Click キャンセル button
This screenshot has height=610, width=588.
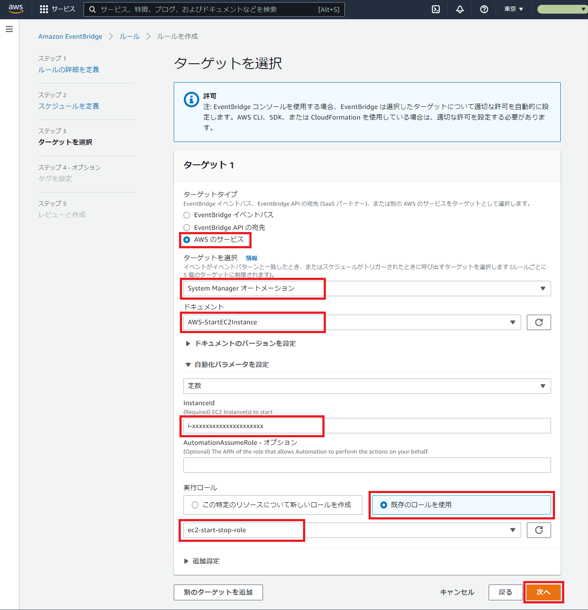pyautogui.click(x=457, y=592)
